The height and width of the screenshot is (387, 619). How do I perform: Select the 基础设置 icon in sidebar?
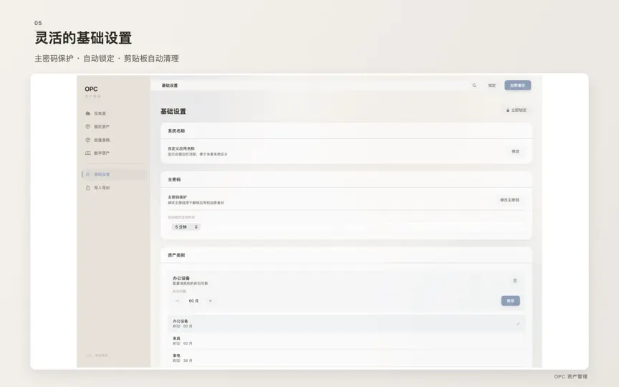click(88, 174)
